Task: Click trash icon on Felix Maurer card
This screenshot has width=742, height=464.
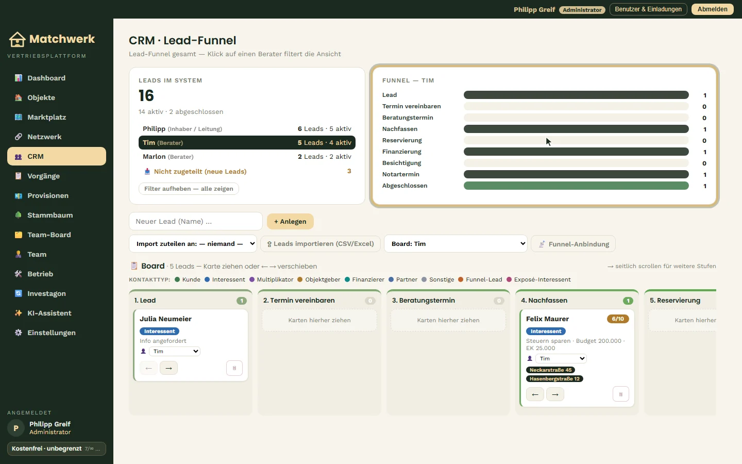Action: (621, 394)
